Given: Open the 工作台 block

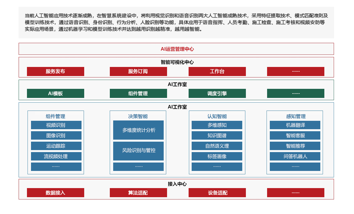Looking at the screenshot, I should [x=217, y=71].
